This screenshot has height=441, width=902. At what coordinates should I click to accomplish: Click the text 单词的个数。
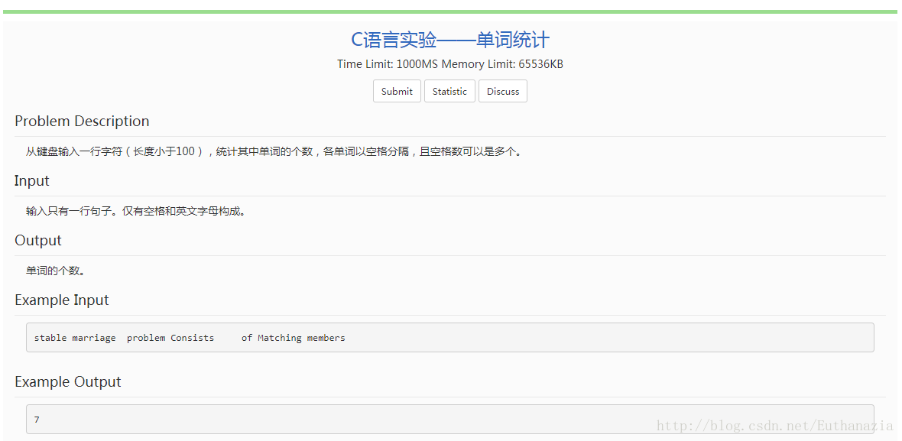pyautogui.click(x=56, y=271)
